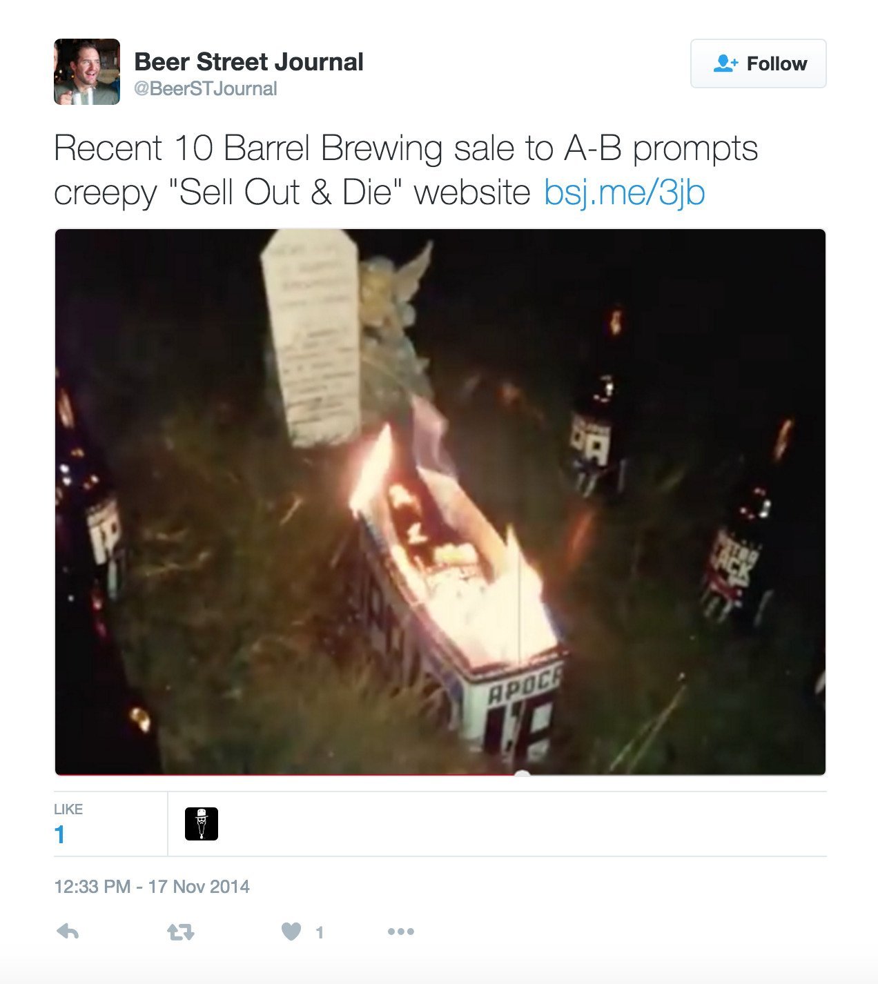Play the burning coffin video thumbnail
878x984 pixels.
(440, 502)
